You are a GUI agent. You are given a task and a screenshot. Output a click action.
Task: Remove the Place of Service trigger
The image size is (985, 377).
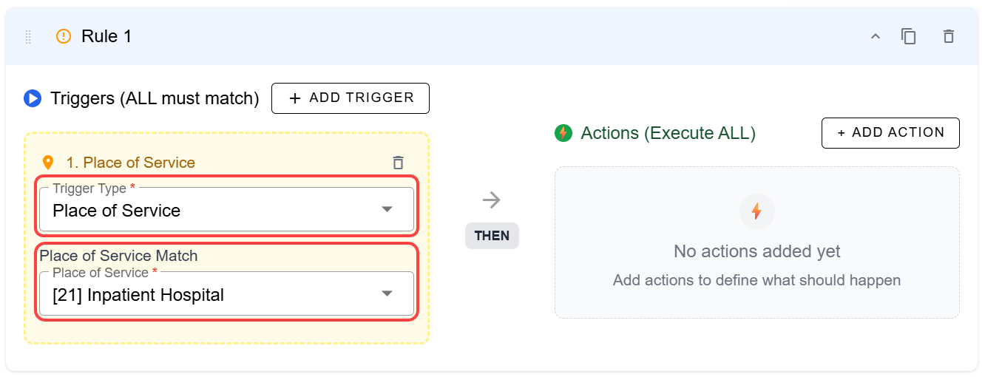[x=398, y=163]
